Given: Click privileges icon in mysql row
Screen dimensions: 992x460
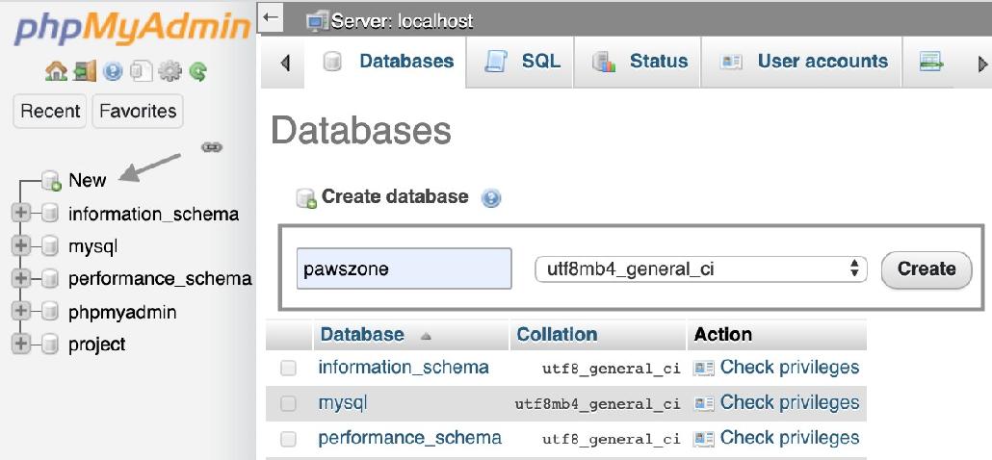Looking at the screenshot, I should (x=703, y=403).
